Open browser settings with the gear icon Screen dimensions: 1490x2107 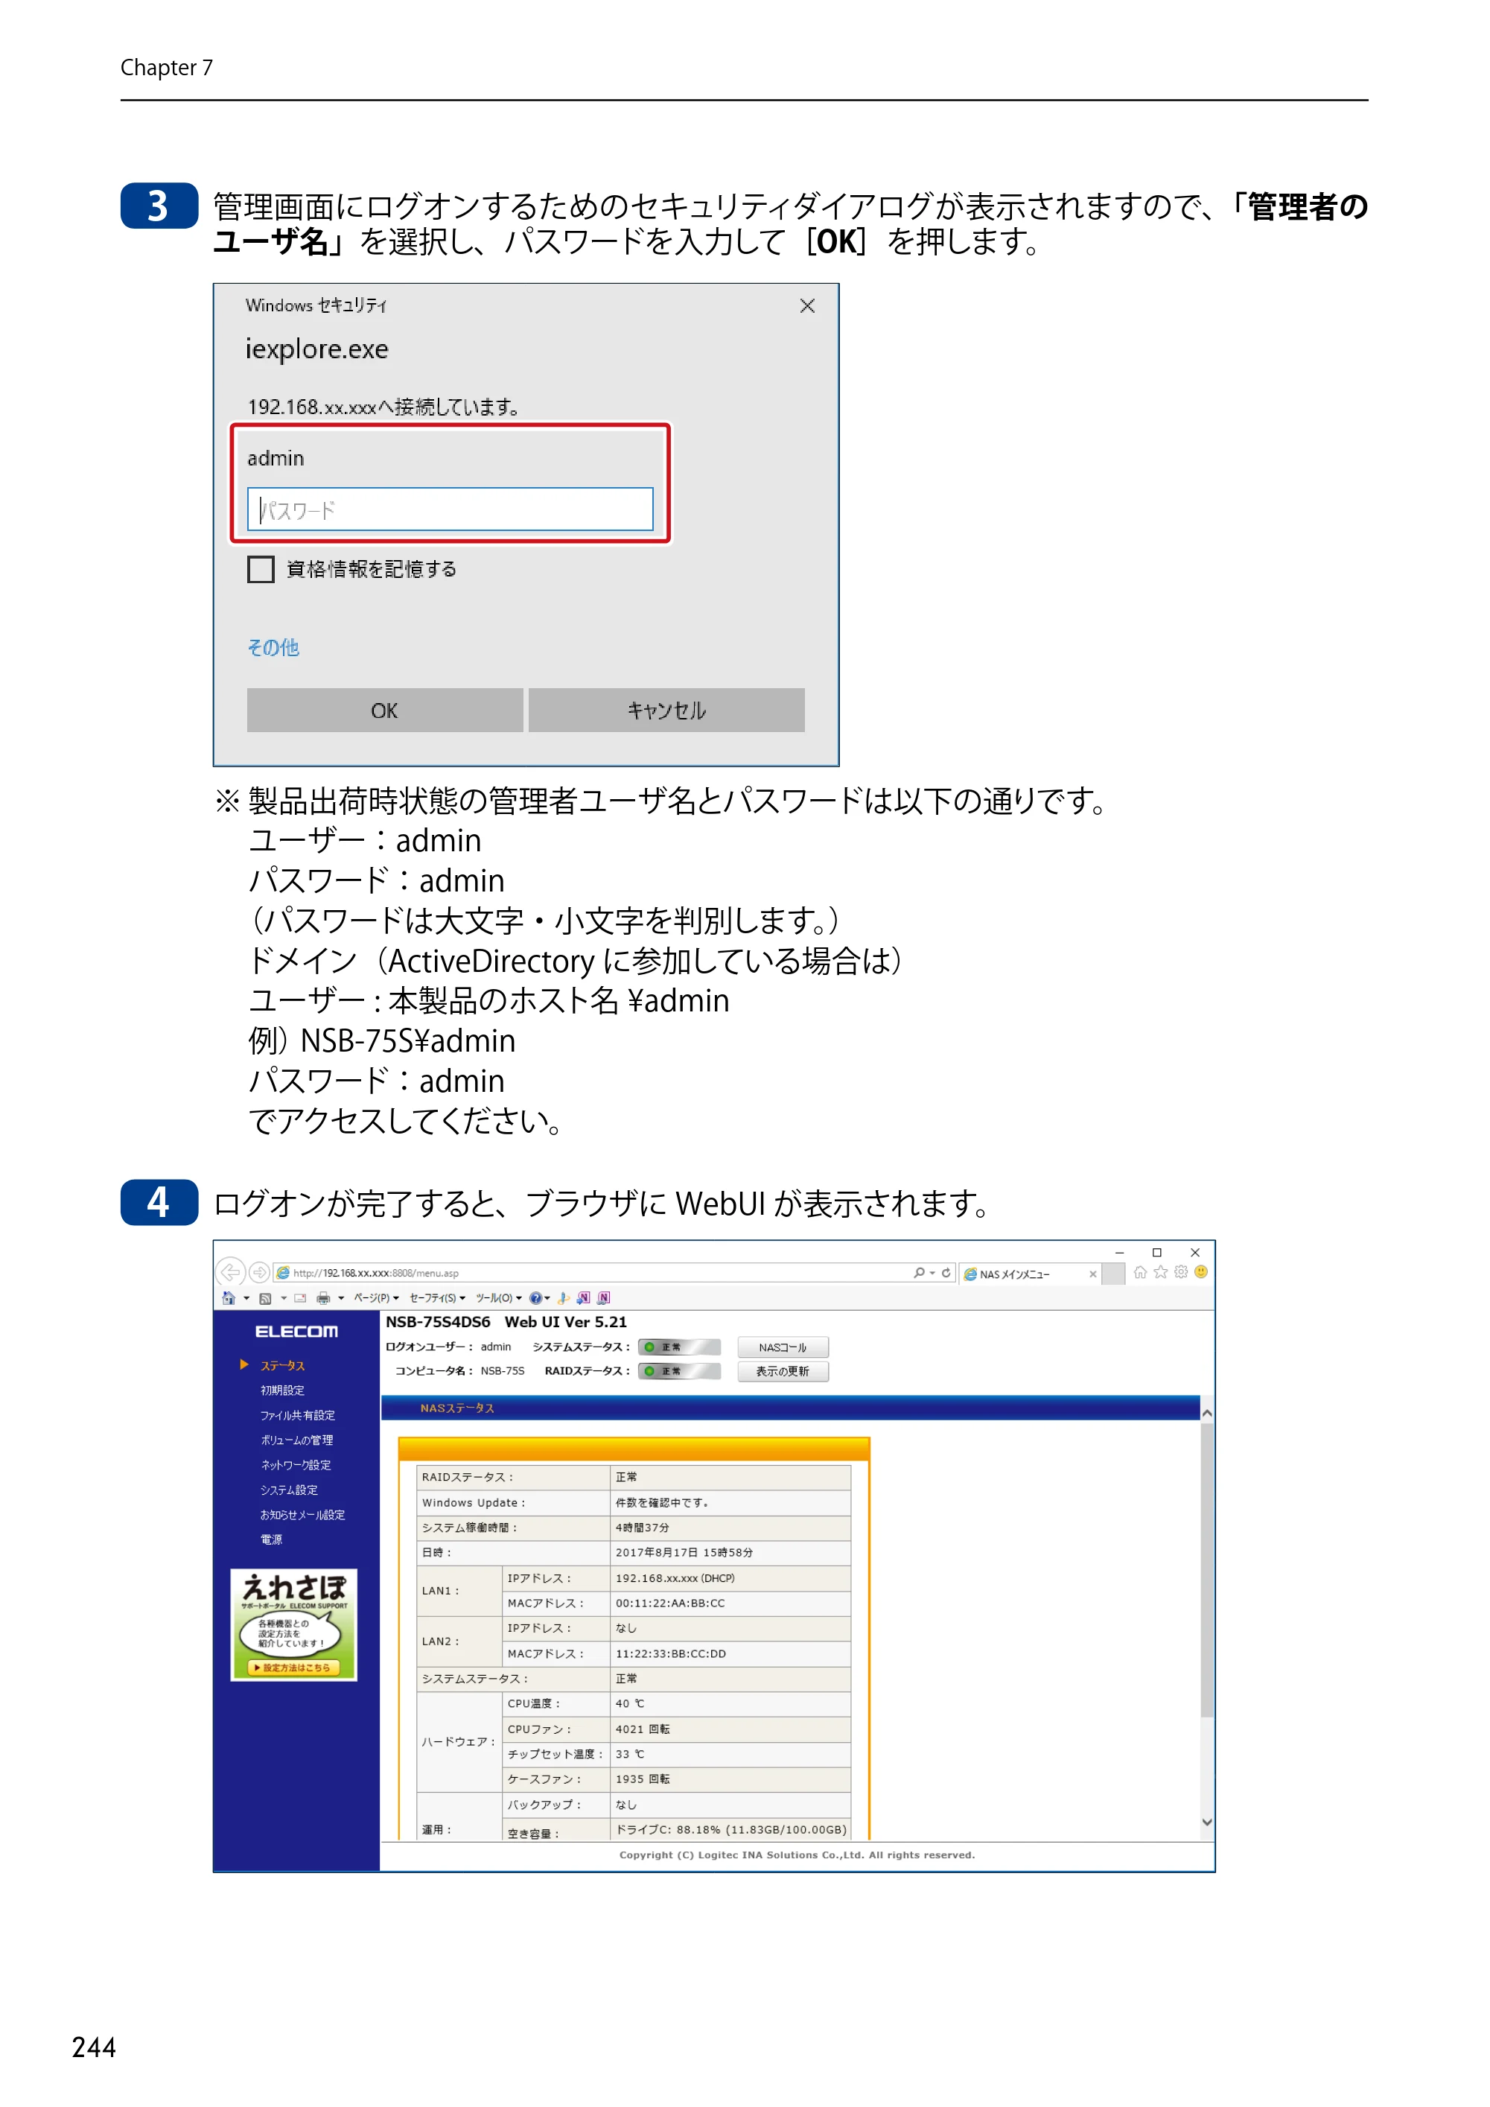1181,1272
